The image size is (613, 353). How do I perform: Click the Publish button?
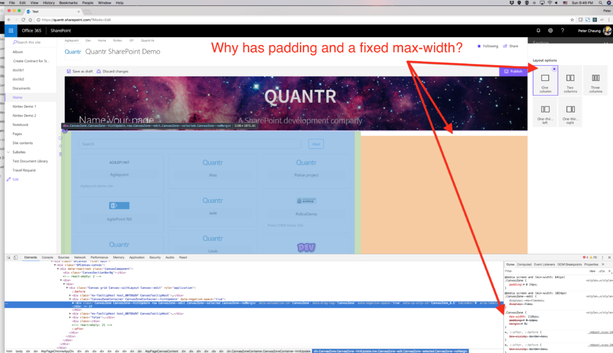[x=513, y=71]
